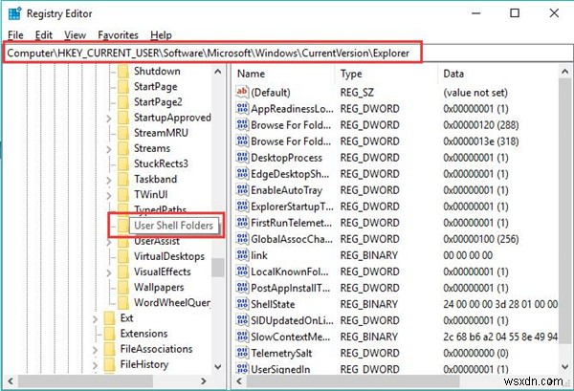Click the StreamMRU folder icon
This screenshot has height=391, width=574.
click(123, 133)
